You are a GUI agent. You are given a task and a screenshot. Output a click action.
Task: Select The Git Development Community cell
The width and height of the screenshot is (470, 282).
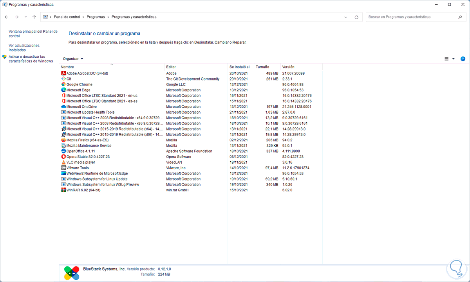pyautogui.click(x=193, y=79)
